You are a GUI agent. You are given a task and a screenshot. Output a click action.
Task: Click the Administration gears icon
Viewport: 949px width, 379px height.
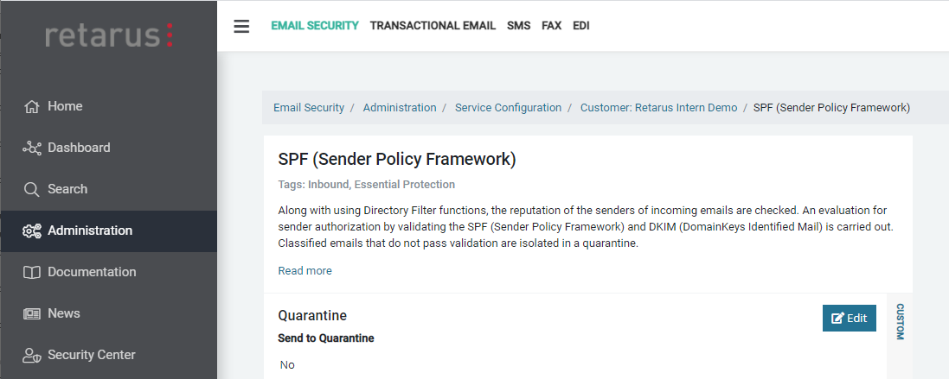pyautogui.click(x=32, y=231)
